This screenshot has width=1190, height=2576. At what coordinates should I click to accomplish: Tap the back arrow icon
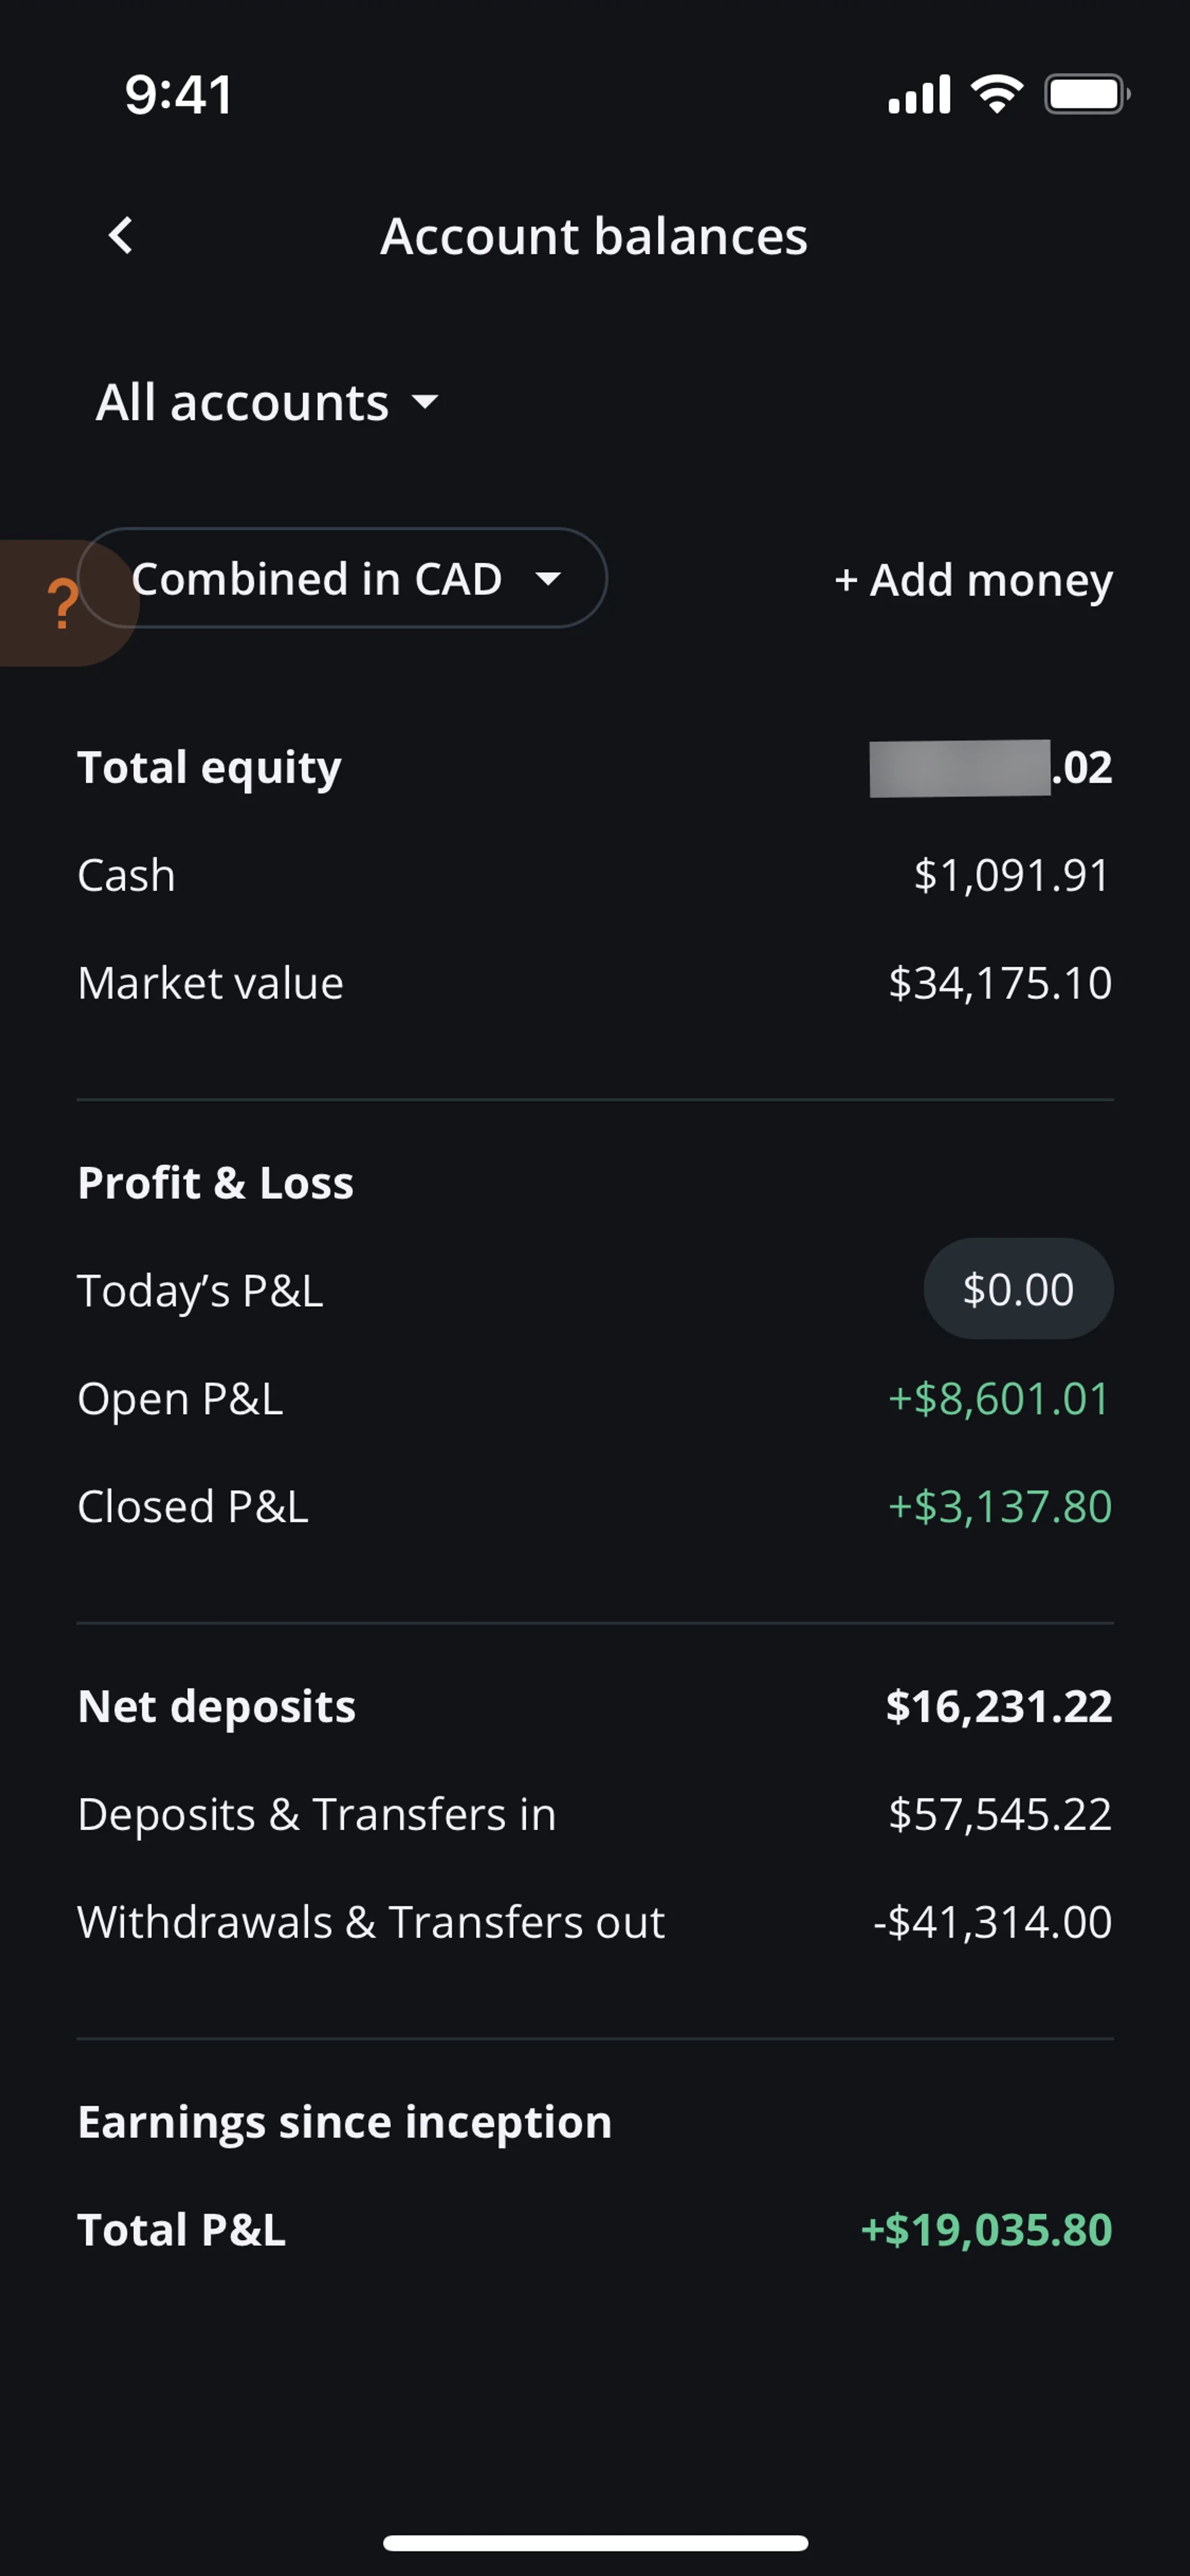pos(121,236)
